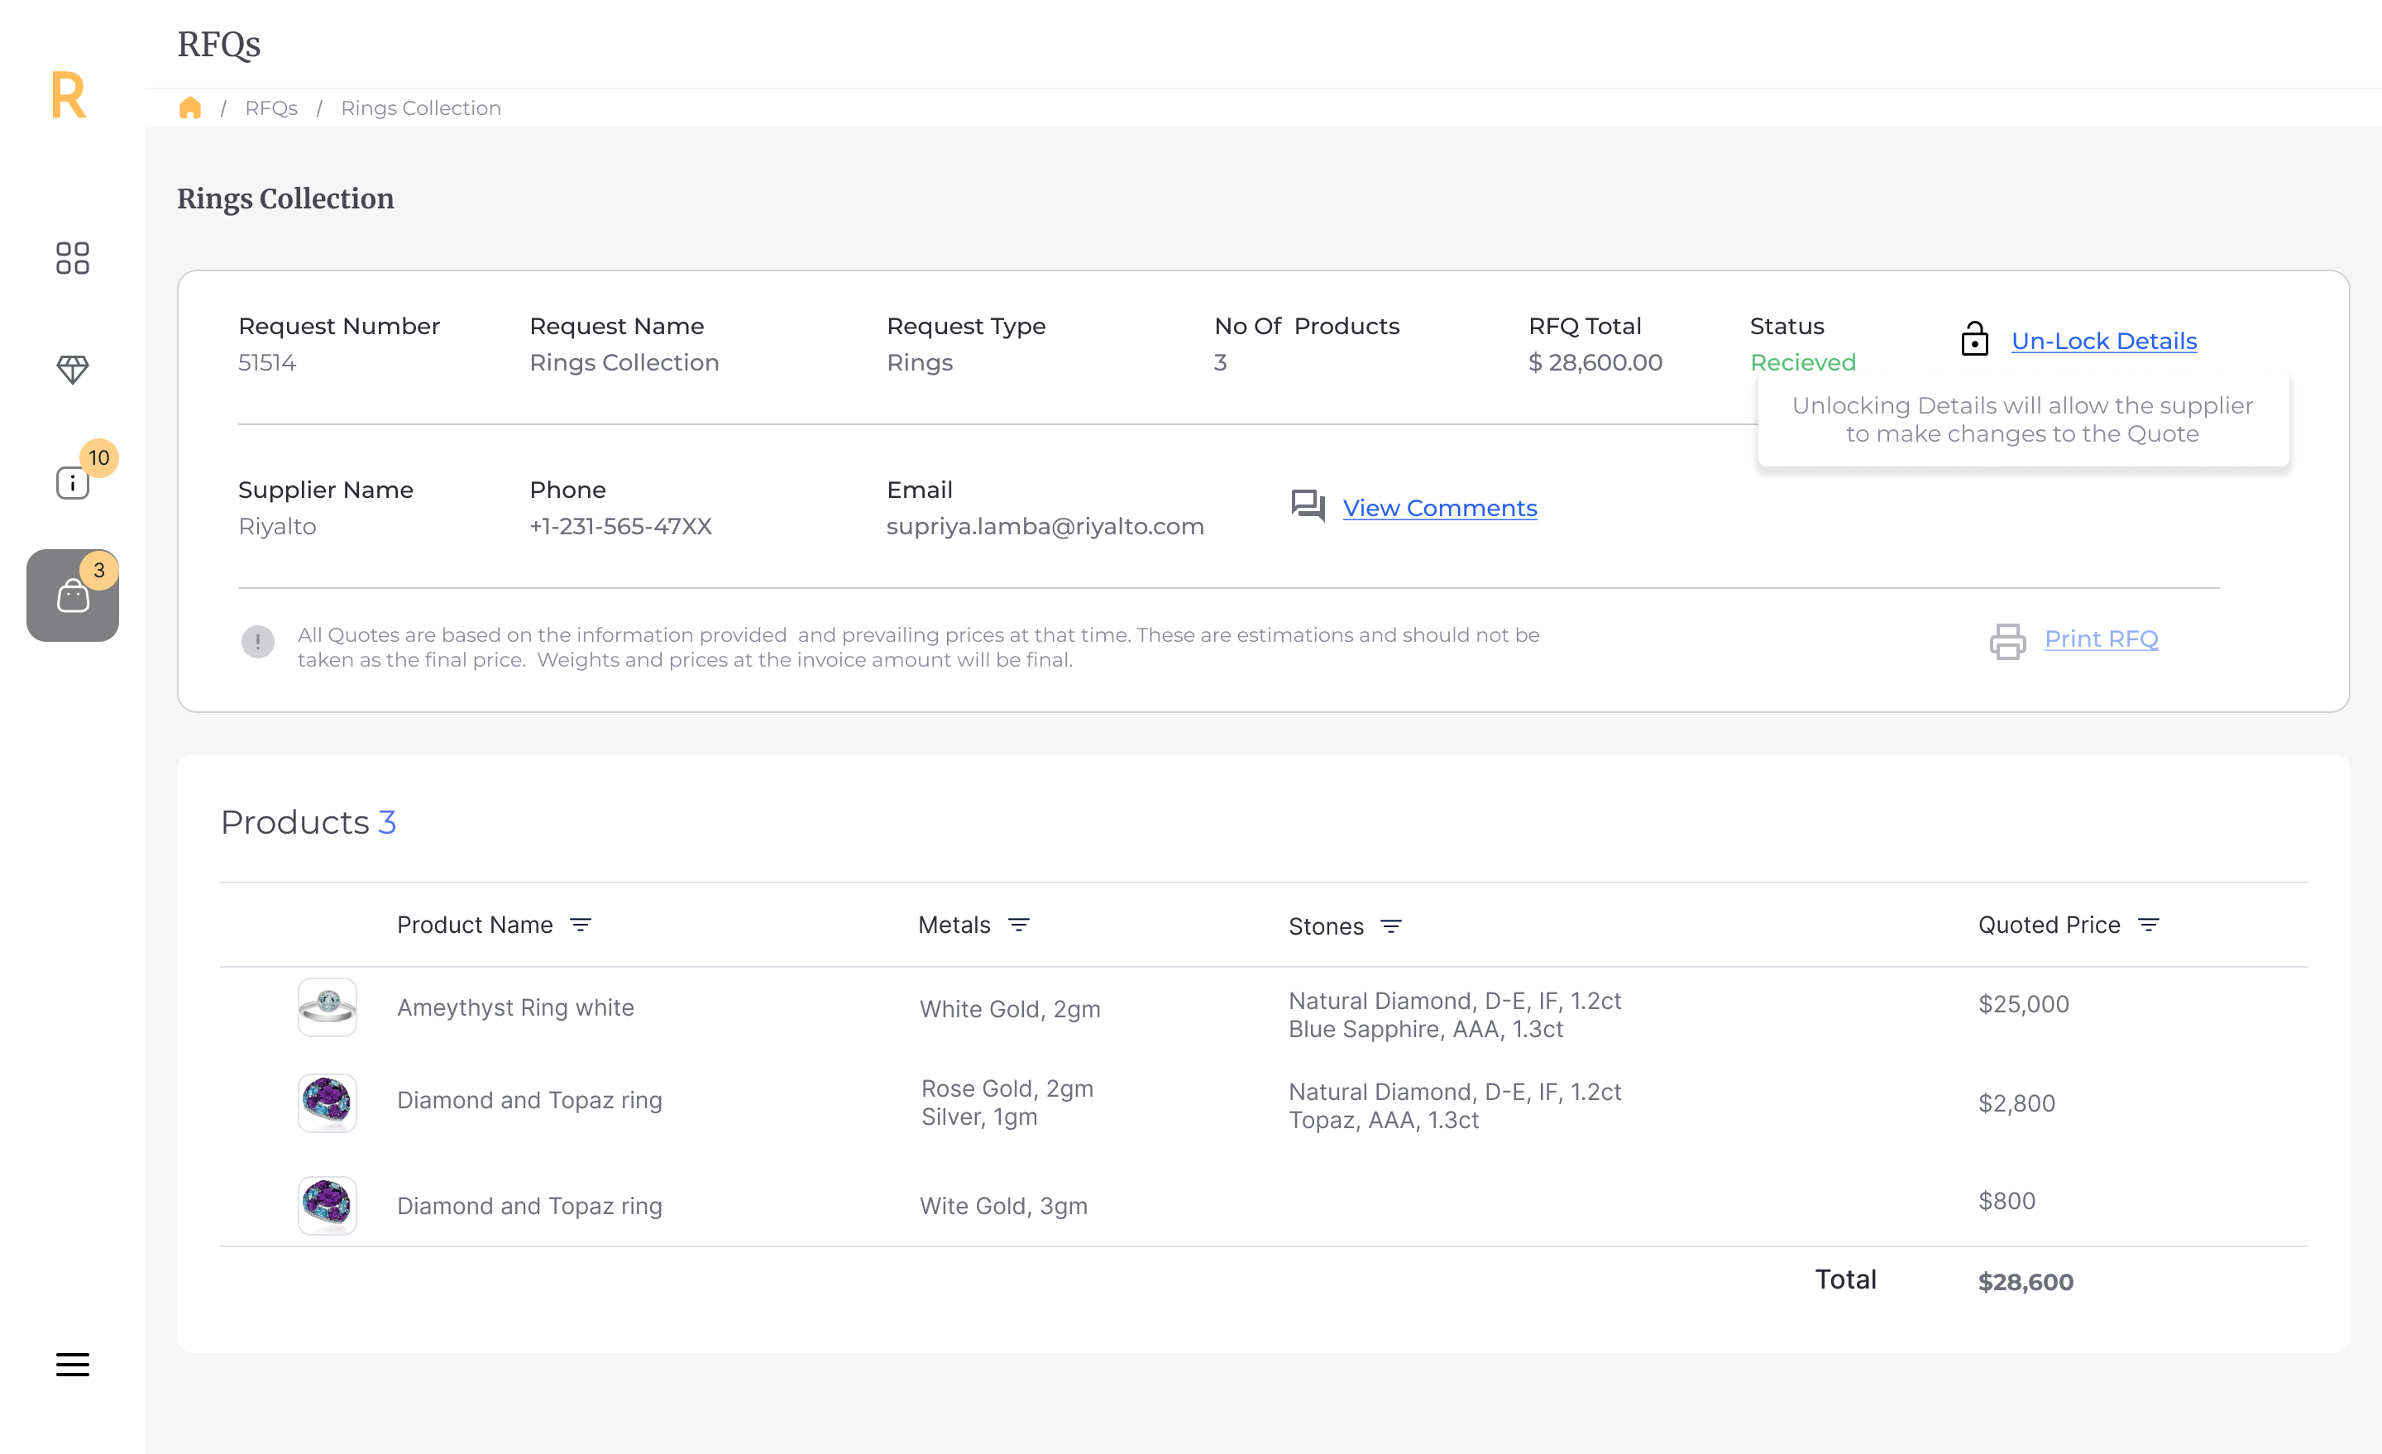Screen dimensions: 2382x1454
Task: Click the Riyalto R logo
Action: click(69, 96)
